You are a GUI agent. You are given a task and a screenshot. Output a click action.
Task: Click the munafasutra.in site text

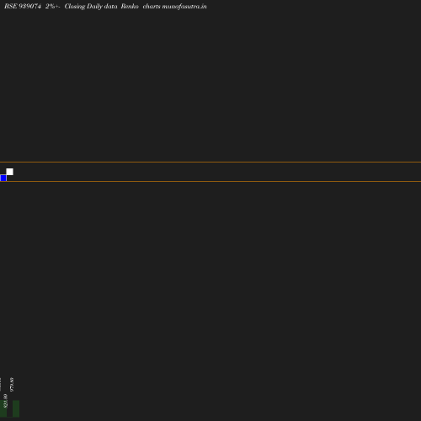(184, 6)
